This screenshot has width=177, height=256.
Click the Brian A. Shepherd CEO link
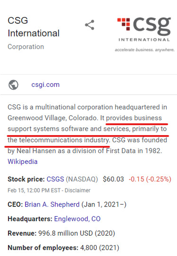coord(52,205)
